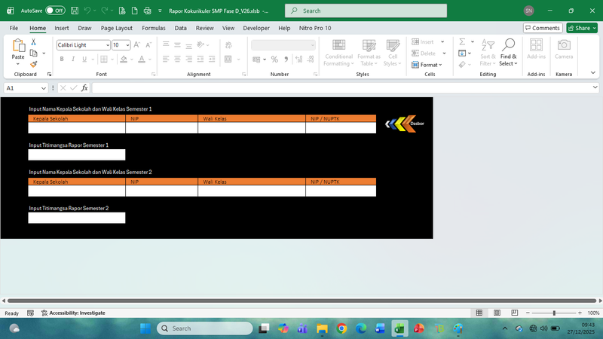Toggle the AutoSave switch
Screen dimensions: 603x339
tap(54, 11)
